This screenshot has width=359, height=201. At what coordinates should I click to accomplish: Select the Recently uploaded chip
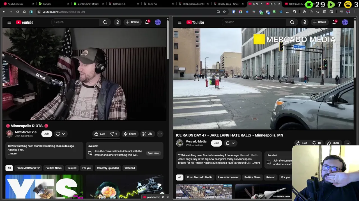point(108,168)
